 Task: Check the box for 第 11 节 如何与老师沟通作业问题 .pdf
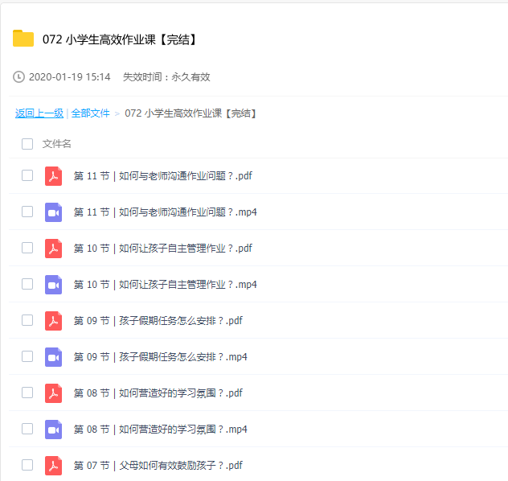click(x=27, y=175)
